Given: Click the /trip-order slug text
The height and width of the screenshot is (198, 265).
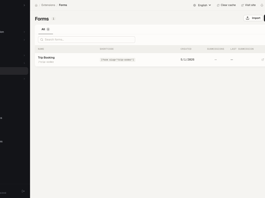Looking at the screenshot, I should pos(46,62).
